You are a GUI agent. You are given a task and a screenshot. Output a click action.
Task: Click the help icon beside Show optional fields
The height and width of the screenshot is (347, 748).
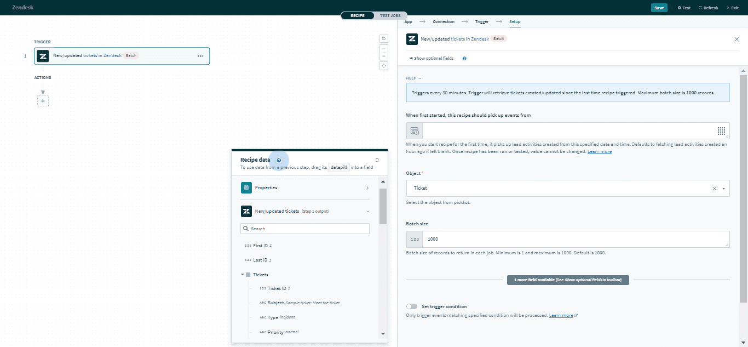coord(464,58)
